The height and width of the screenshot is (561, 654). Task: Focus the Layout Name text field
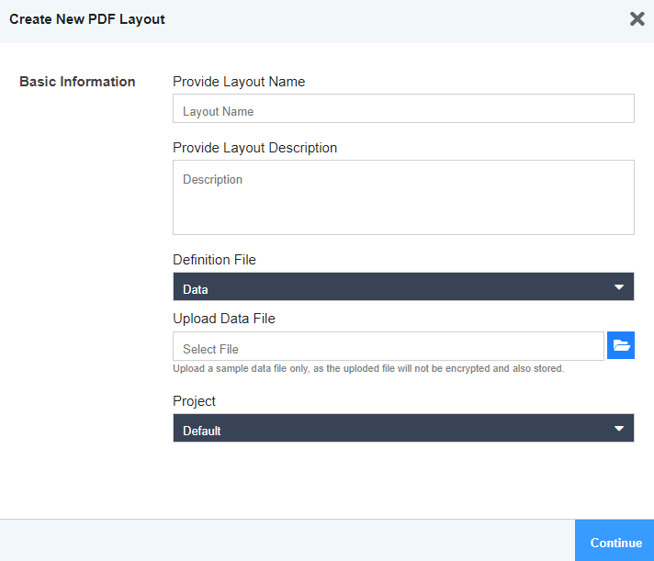(x=403, y=109)
